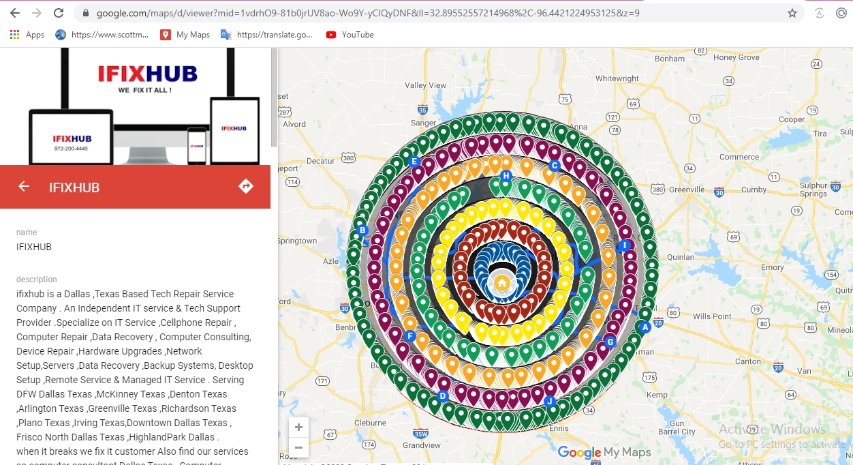853x465 pixels.
Task: Click the back arrow in the red IFIXHUB header
Action: click(x=23, y=185)
